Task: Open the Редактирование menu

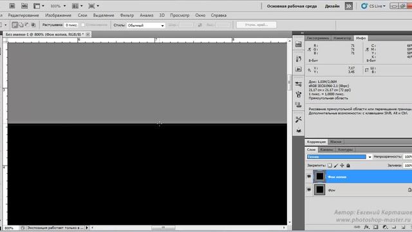Action: (x=23, y=15)
